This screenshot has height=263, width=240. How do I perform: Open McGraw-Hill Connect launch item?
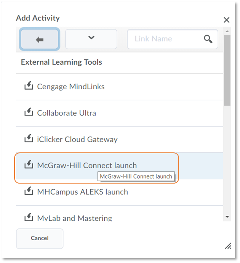(x=120, y=166)
